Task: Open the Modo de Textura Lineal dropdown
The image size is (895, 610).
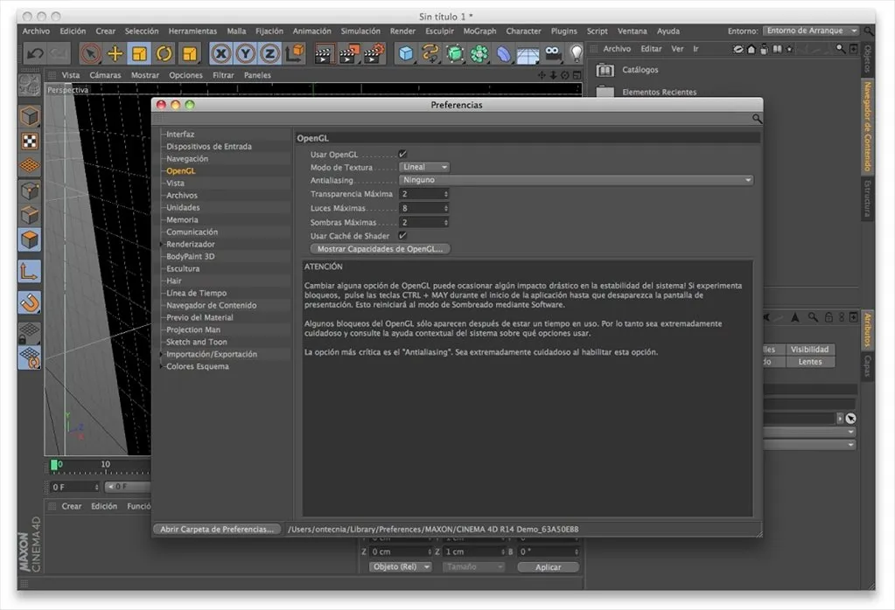Action: coord(424,167)
